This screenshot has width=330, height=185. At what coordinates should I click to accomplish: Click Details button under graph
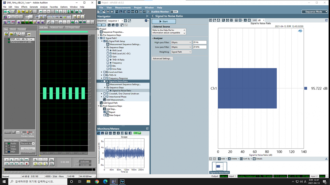pos(258,159)
